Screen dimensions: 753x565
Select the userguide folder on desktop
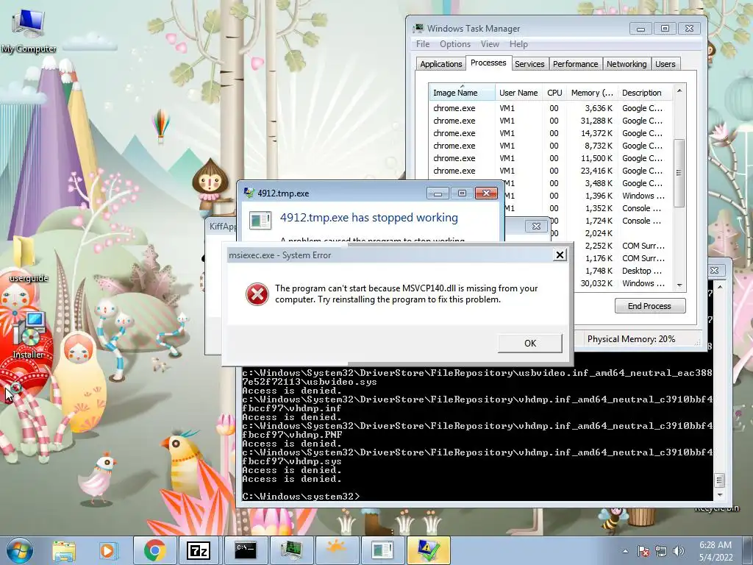coord(29,258)
